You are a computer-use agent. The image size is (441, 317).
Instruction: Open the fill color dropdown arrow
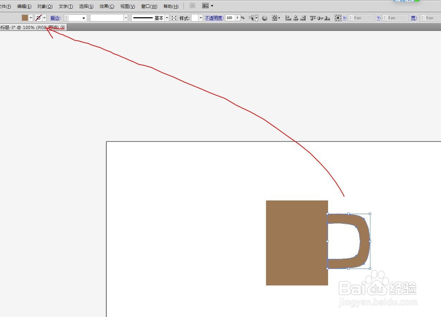31,18
